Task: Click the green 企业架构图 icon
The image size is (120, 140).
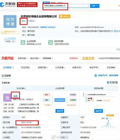Action: [23, 42]
